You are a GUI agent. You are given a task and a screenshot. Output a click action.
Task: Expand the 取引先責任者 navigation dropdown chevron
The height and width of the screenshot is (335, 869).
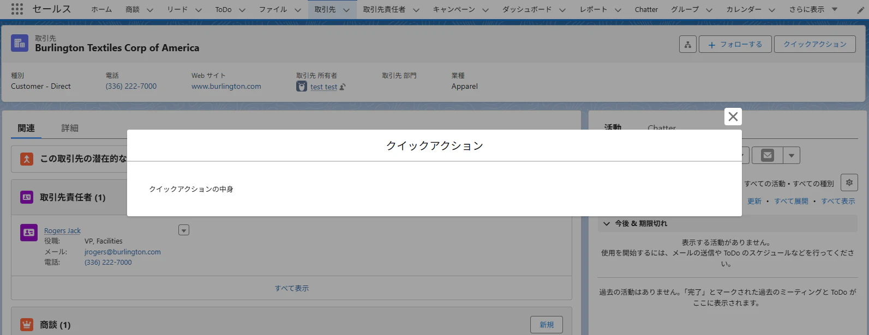(x=416, y=10)
